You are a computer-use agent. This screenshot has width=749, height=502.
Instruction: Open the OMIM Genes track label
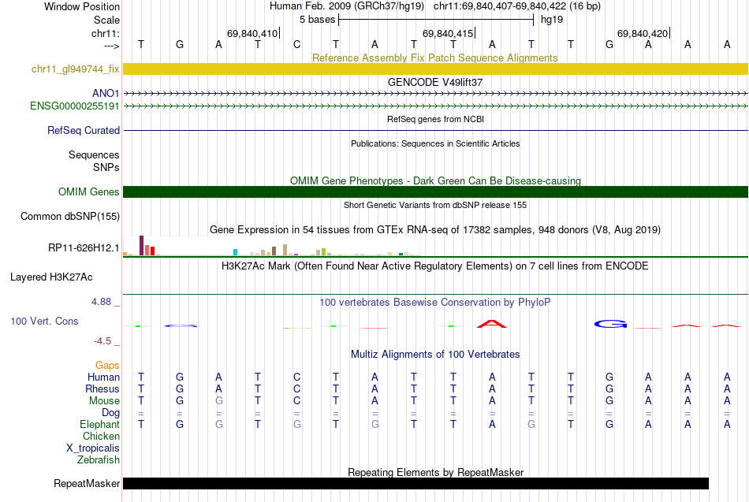(88, 192)
